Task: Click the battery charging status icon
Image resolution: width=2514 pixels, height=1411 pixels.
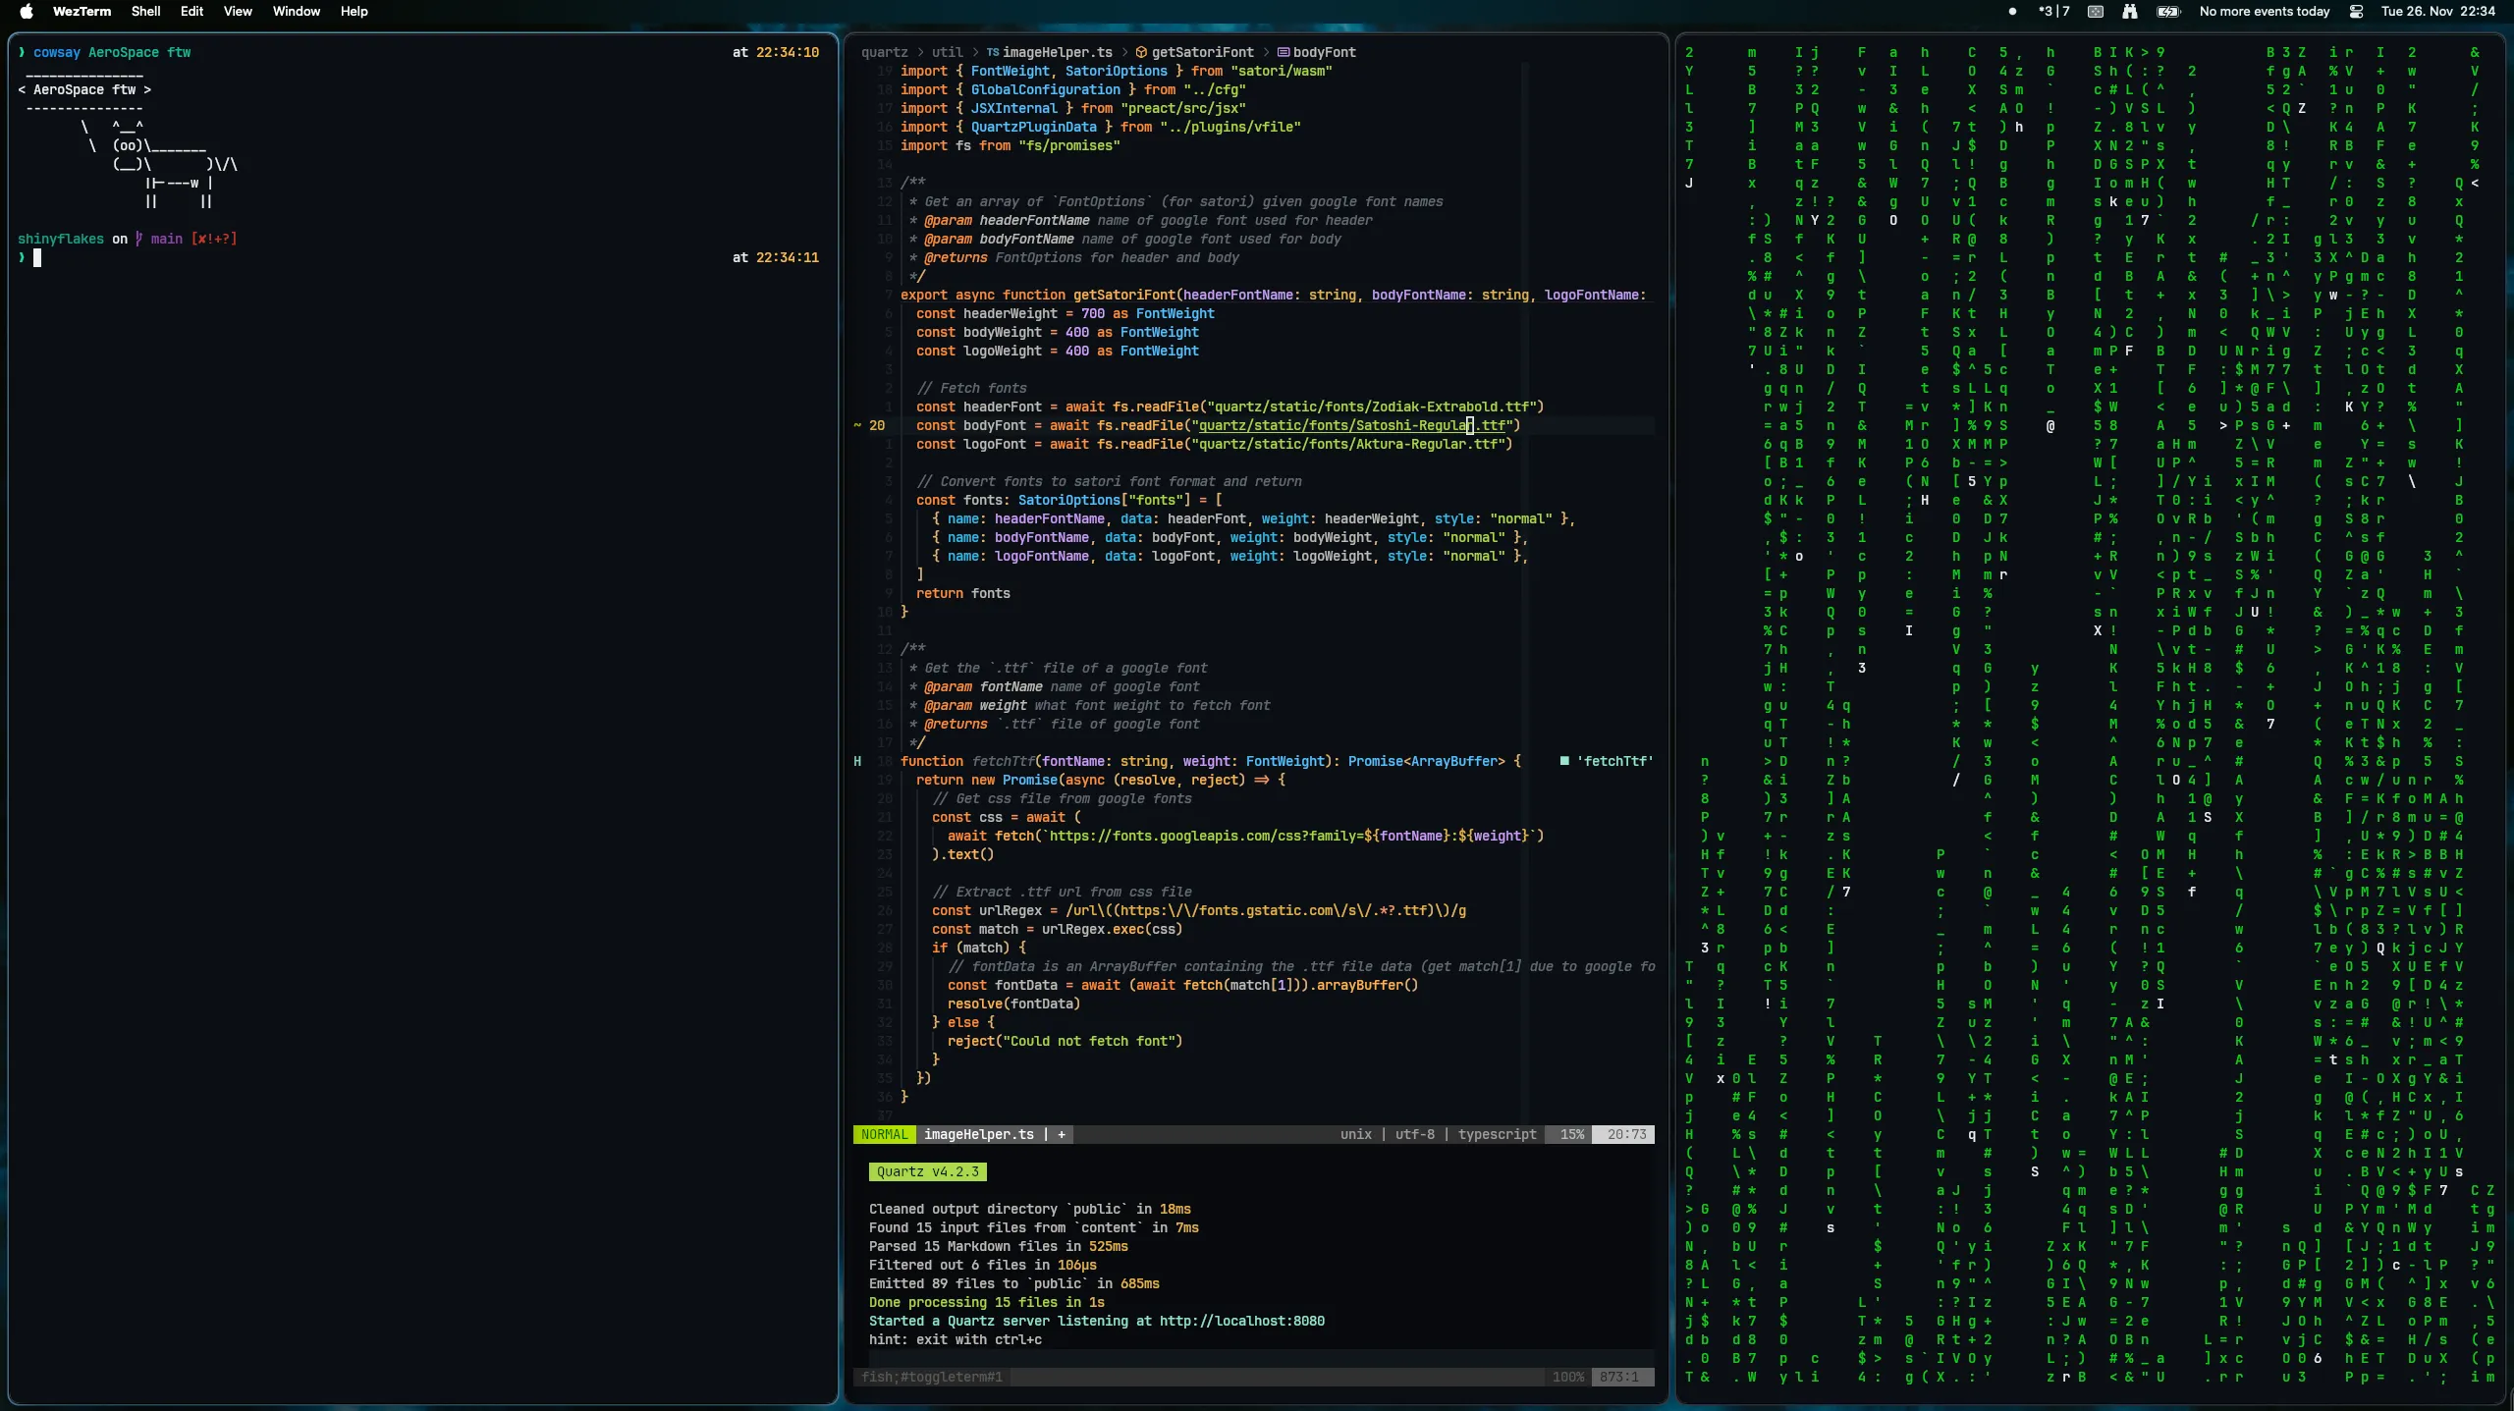Action: coord(2167,12)
